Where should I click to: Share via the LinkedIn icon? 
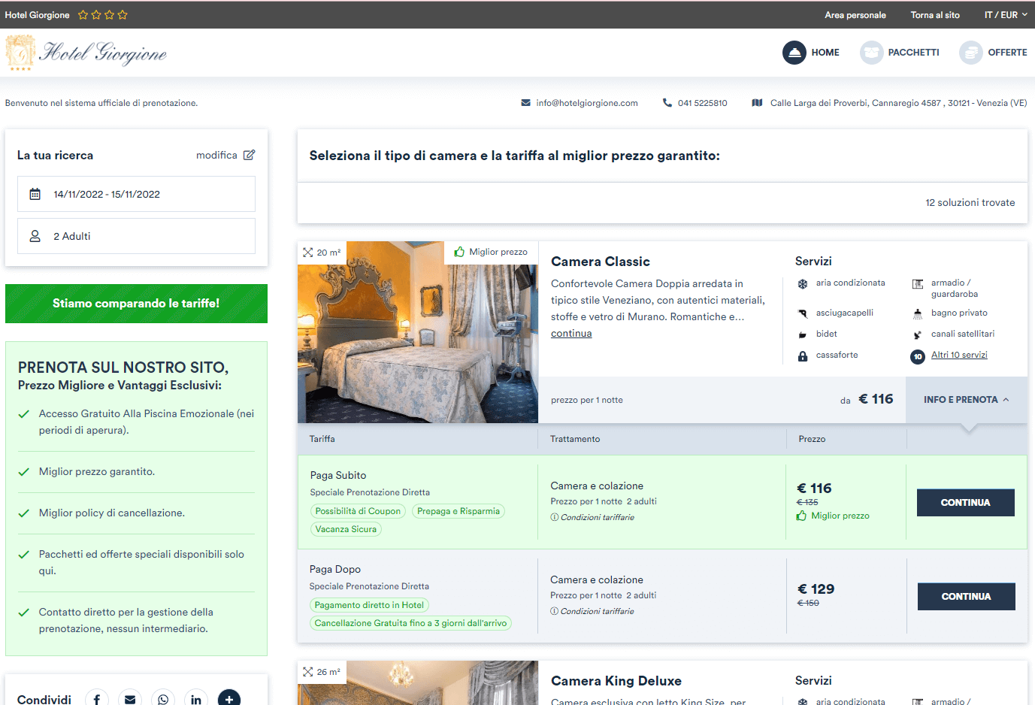click(x=196, y=700)
